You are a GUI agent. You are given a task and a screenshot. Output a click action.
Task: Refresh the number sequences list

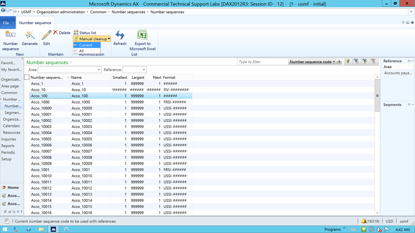120,37
